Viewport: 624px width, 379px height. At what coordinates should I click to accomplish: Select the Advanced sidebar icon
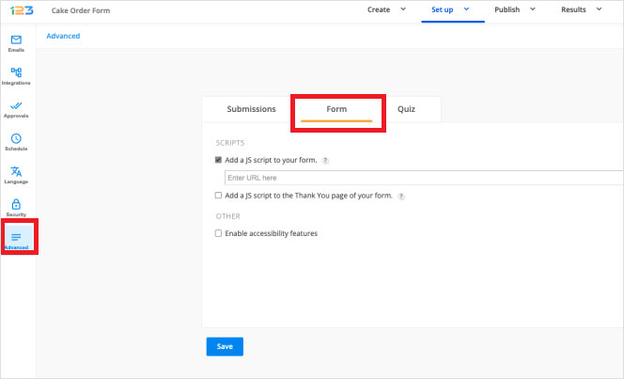click(x=16, y=237)
